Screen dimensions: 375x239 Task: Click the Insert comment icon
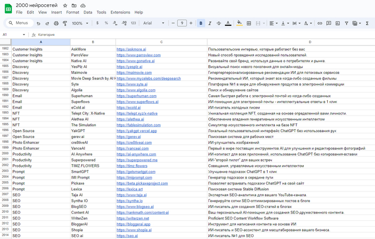pyautogui.click(x=328, y=24)
